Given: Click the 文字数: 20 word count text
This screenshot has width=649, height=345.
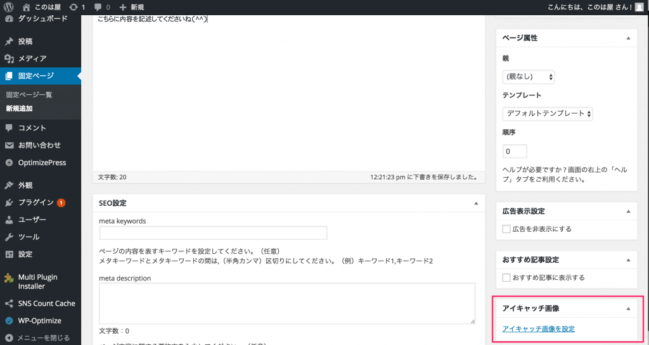Looking at the screenshot, I should coord(112,177).
